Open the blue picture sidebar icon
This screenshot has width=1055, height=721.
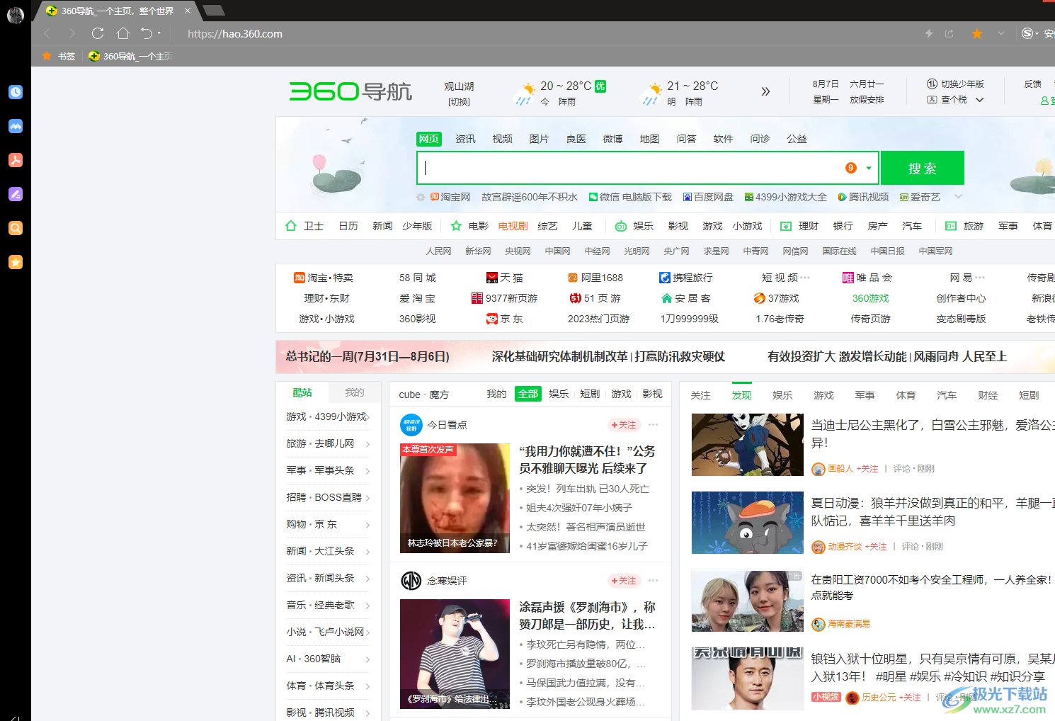pos(16,126)
